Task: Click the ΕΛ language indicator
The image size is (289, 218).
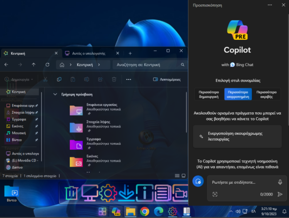Action: click(x=254, y=211)
